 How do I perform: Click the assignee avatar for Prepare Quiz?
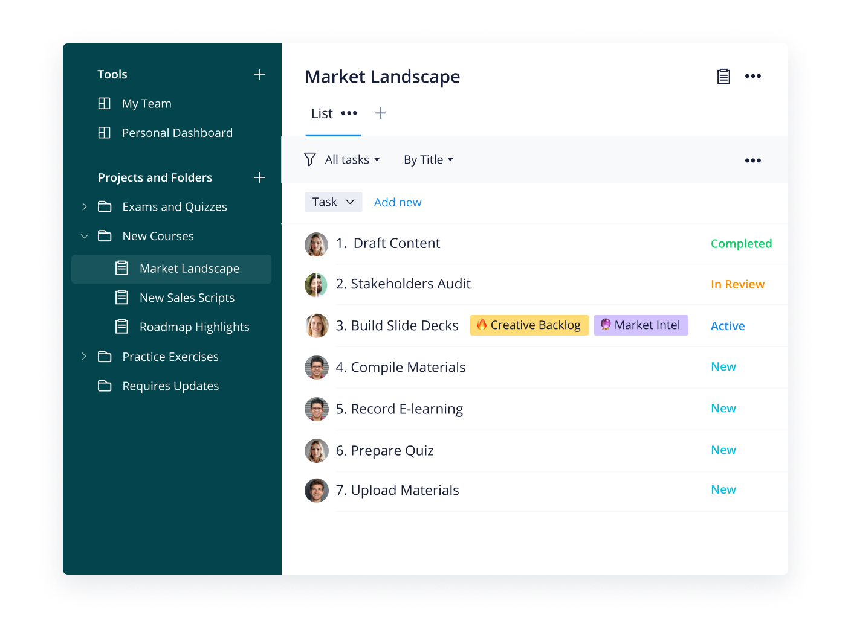(316, 451)
